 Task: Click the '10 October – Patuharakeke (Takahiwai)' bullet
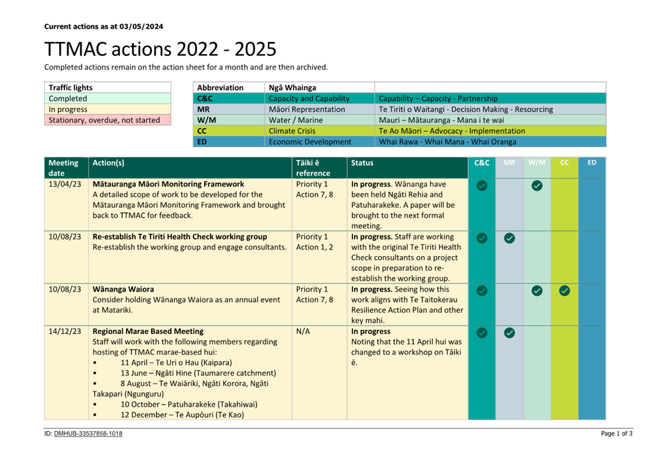[x=189, y=404]
